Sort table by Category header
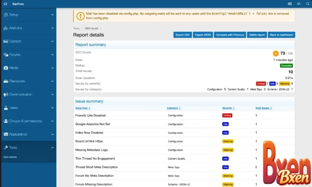The width and height of the screenshot is (312, 187). [x=174, y=108]
